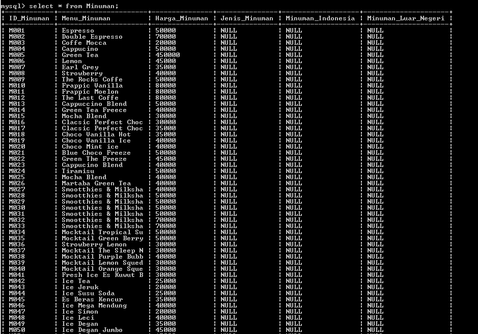
Task: Select the Mocktail Orange Sque entry
Action: click(102, 269)
